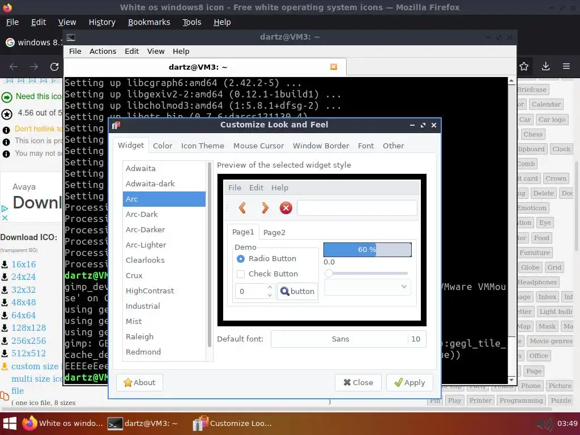580x435 pixels.
Task: Select the Clearlooks widget theme
Action: (x=164, y=261)
